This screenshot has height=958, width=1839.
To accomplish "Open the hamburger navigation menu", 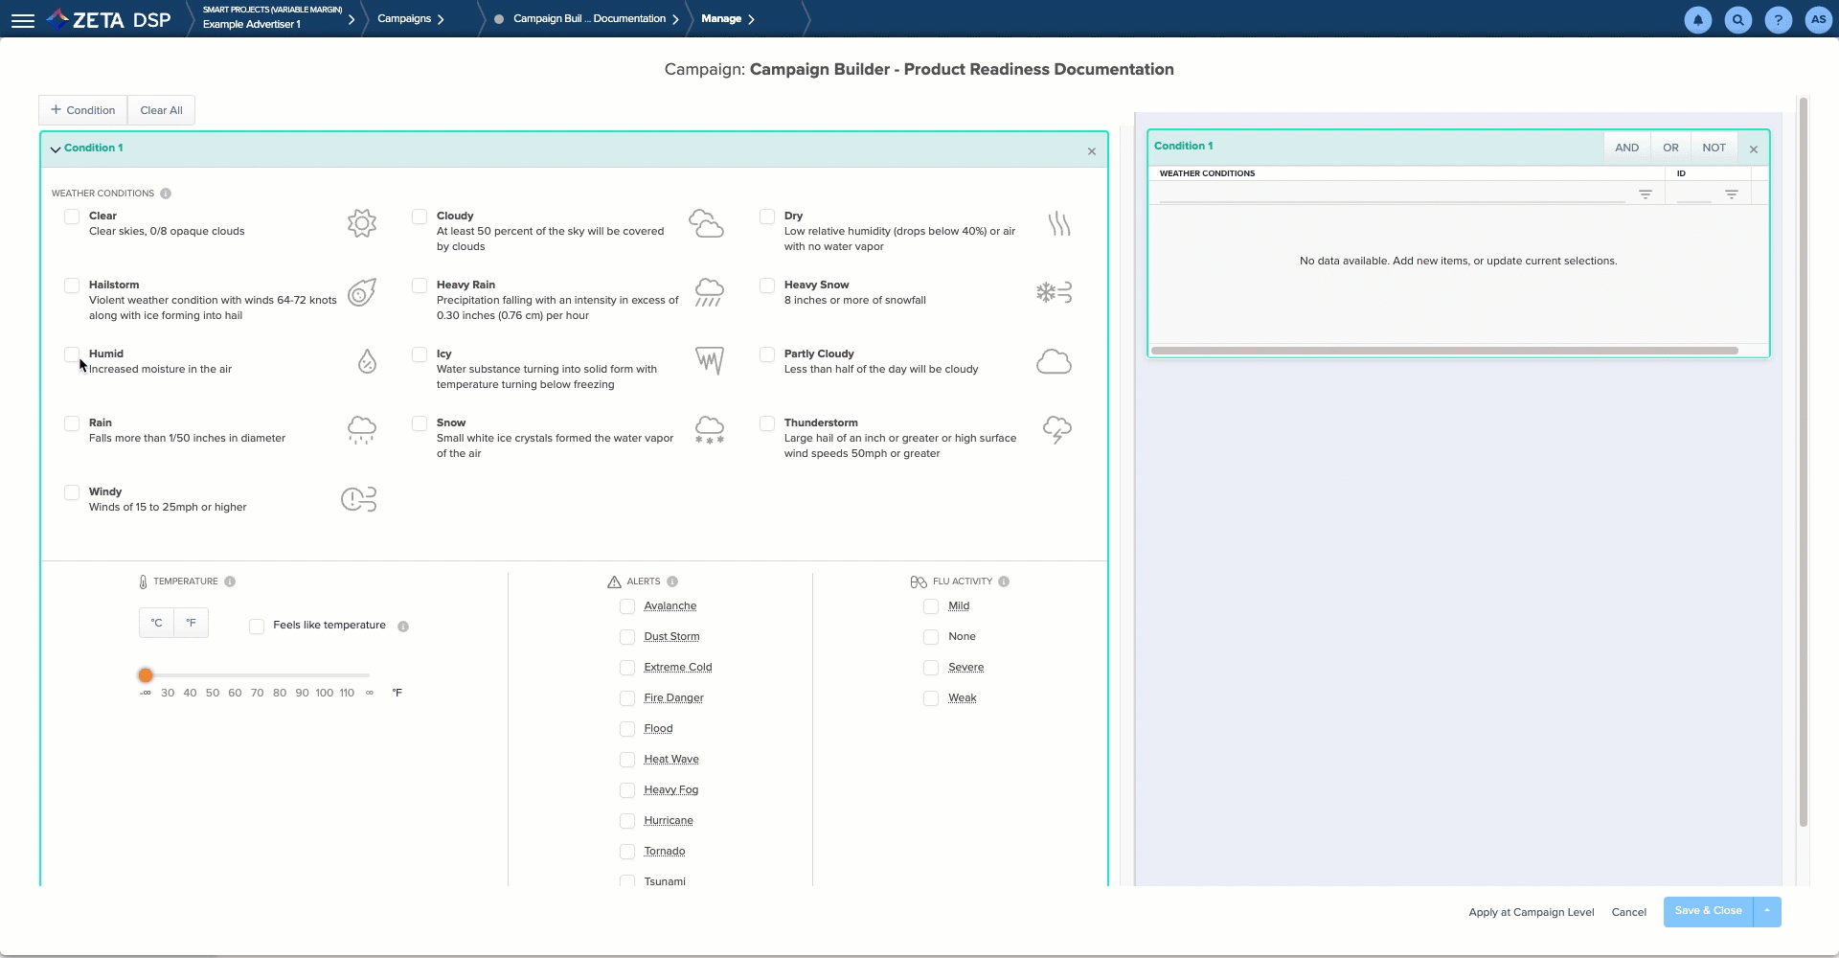I will point(23,20).
